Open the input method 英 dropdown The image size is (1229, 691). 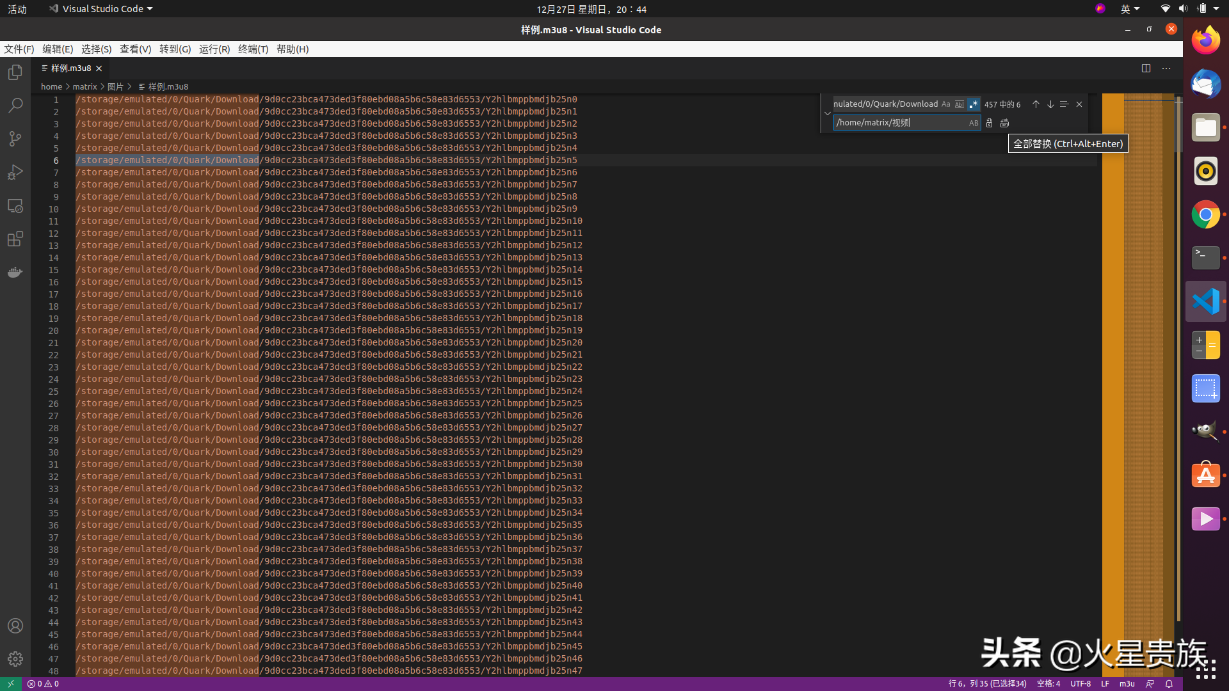1130,9
